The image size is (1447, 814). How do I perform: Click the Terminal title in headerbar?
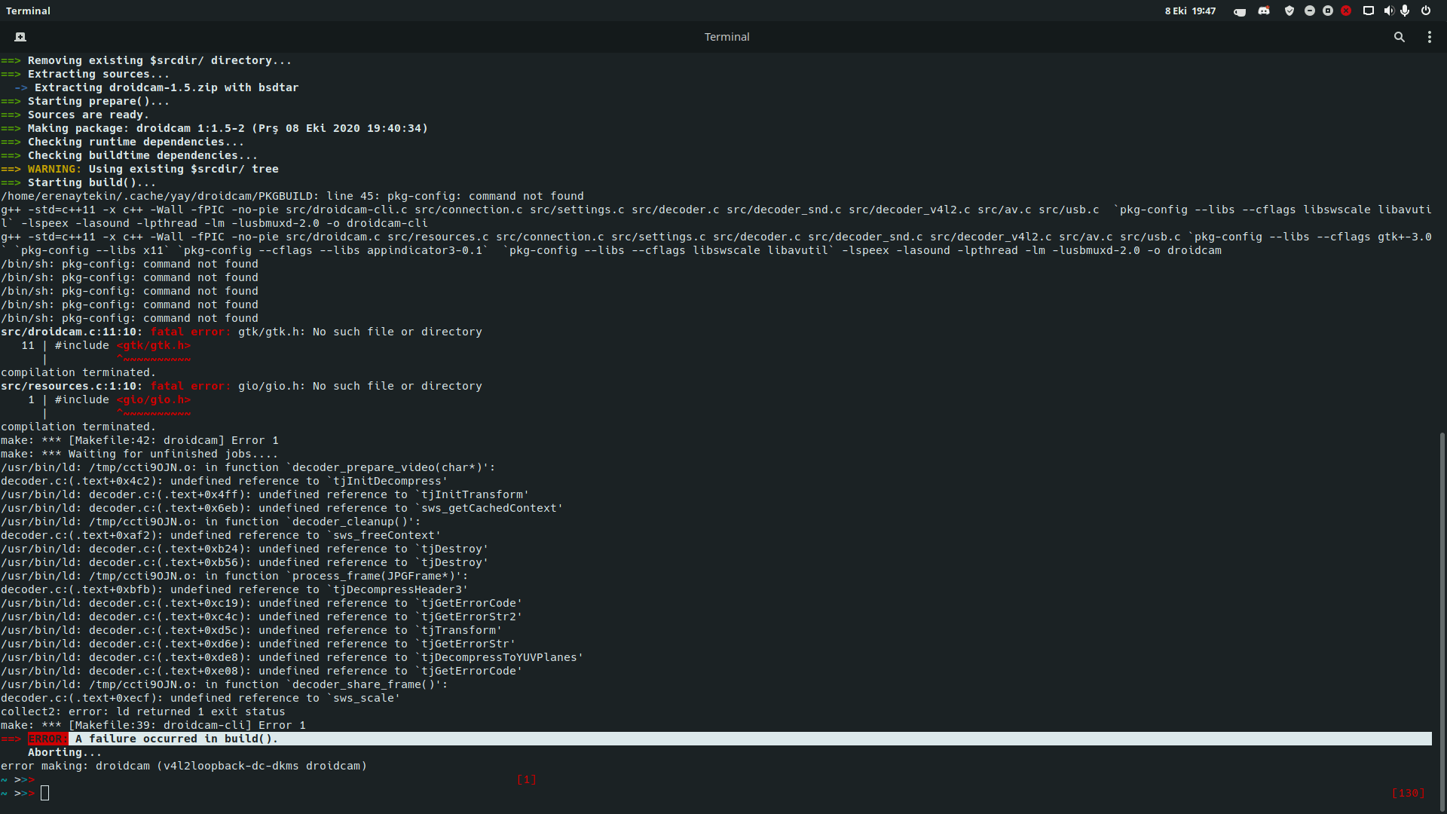point(727,37)
